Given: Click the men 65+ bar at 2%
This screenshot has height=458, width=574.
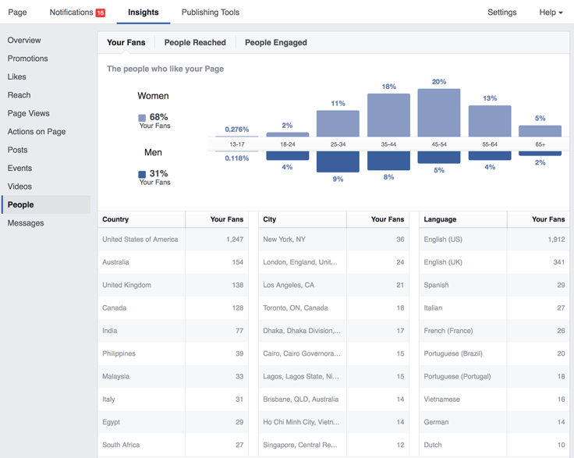Looking at the screenshot, I should 540,154.
